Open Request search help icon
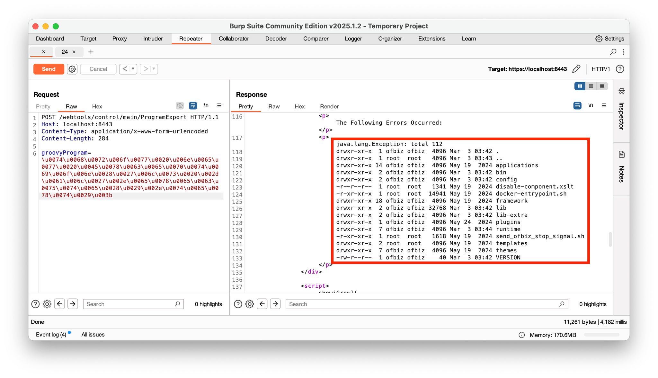 (35, 304)
